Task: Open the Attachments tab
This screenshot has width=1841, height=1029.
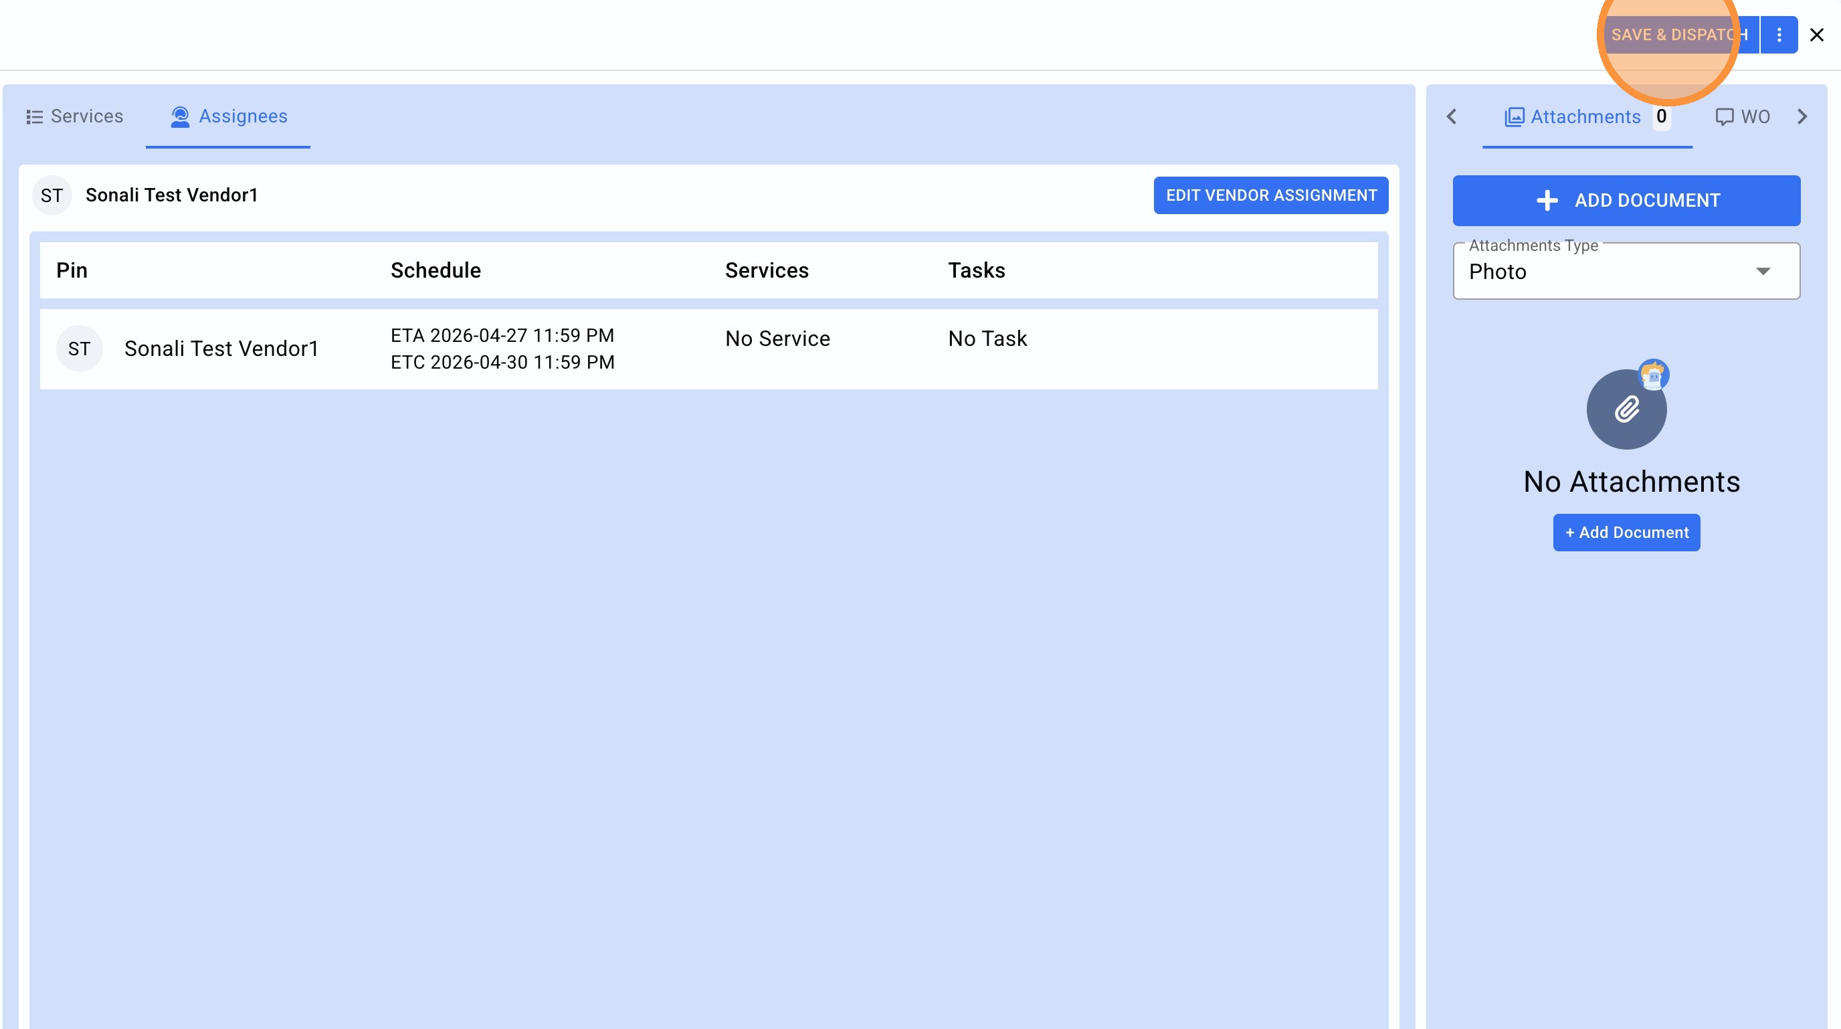Action: coord(1585,116)
